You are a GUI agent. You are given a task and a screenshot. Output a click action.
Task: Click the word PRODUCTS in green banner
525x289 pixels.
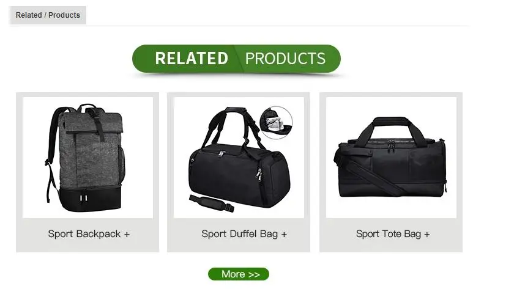[x=285, y=59]
